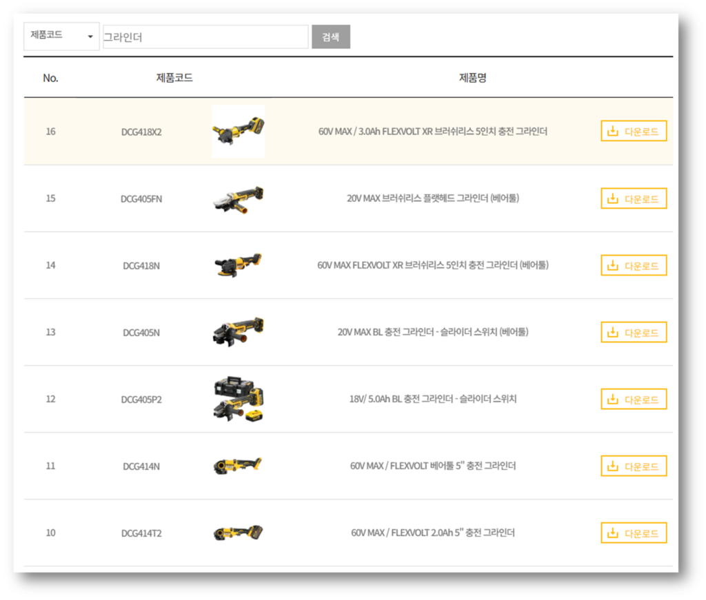The height and width of the screenshot is (600, 706).
Task: Click row number 12
Action: click(50, 398)
